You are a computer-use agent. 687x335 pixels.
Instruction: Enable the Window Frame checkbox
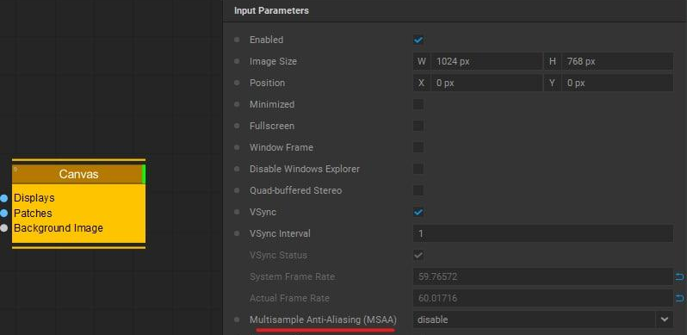click(x=418, y=147)
